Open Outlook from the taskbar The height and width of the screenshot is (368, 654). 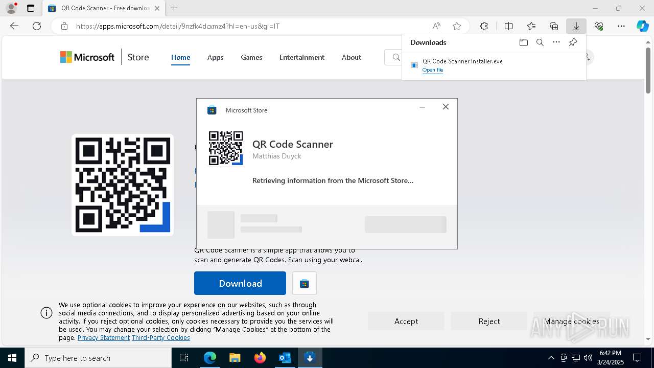coord(285,358)
